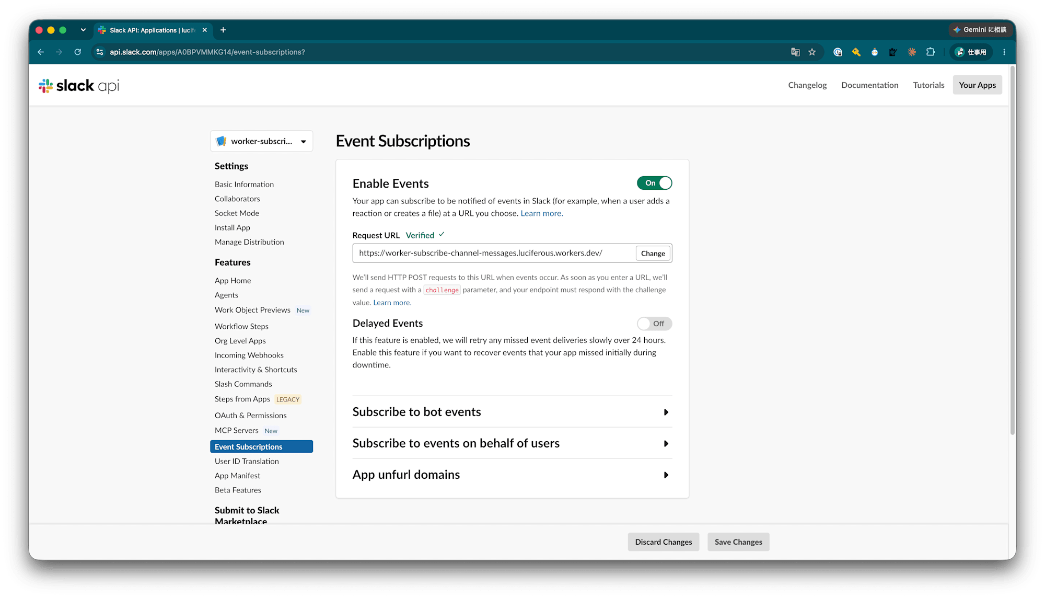Open Documentation in top navigation
Screen dimensions: 1045x598
point(869,85)
